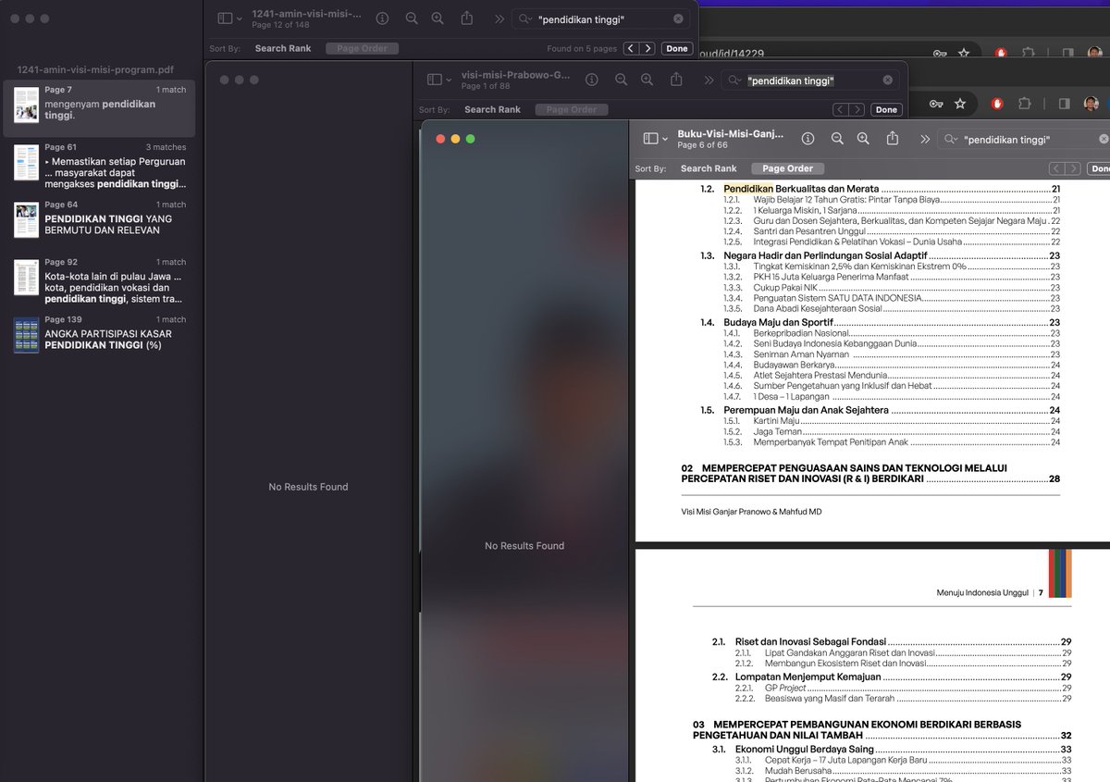
Task: Sort visi-misi-Prabowo results by Page Order
Action: point(571,109)
